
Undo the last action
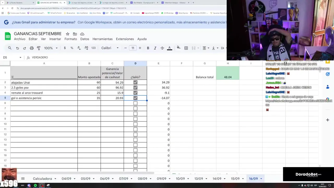[17, 48]
